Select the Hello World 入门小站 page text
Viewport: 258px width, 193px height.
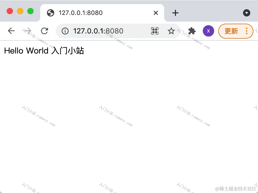[44, 51]
